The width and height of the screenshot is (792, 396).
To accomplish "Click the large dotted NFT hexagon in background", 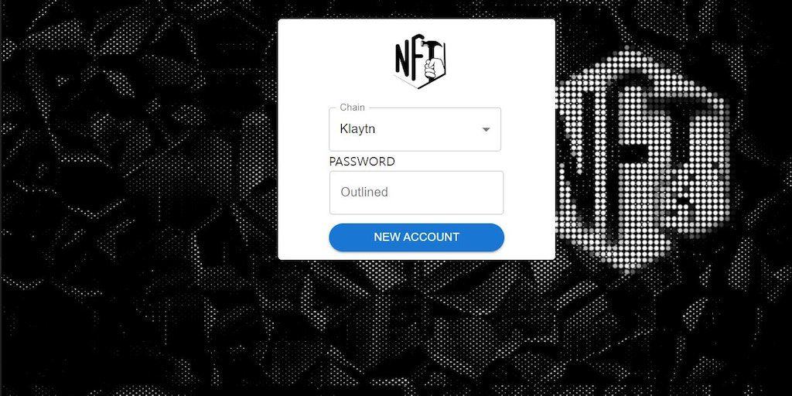I will 643,162.
